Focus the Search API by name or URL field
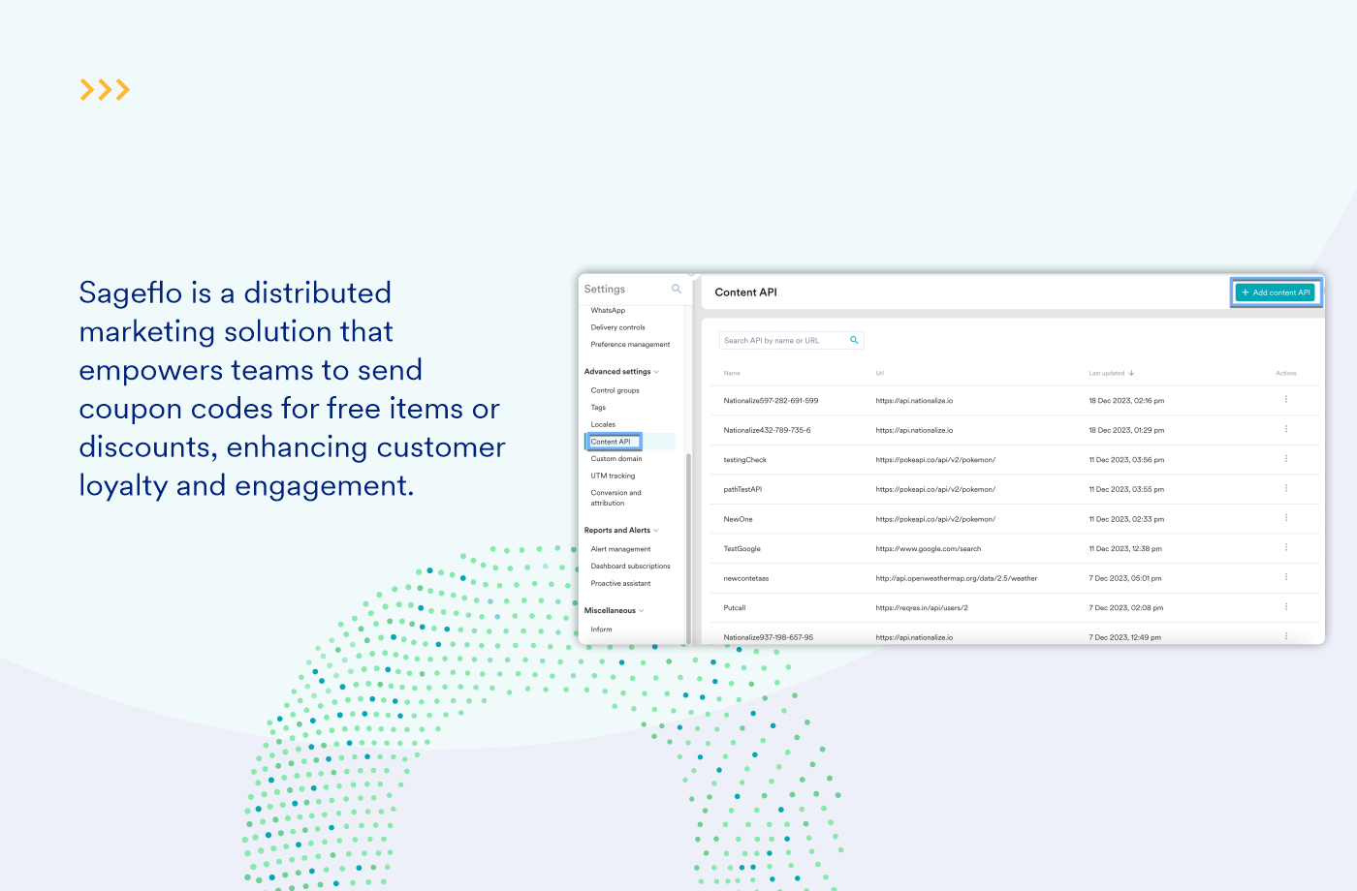The height and width of the screenshot is (891, 1357). click(791, 340)
